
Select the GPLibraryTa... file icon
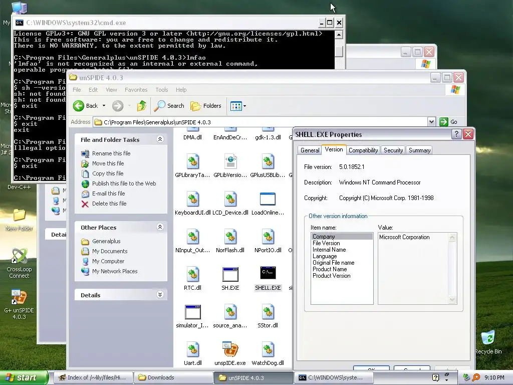(x=193, y=161)
